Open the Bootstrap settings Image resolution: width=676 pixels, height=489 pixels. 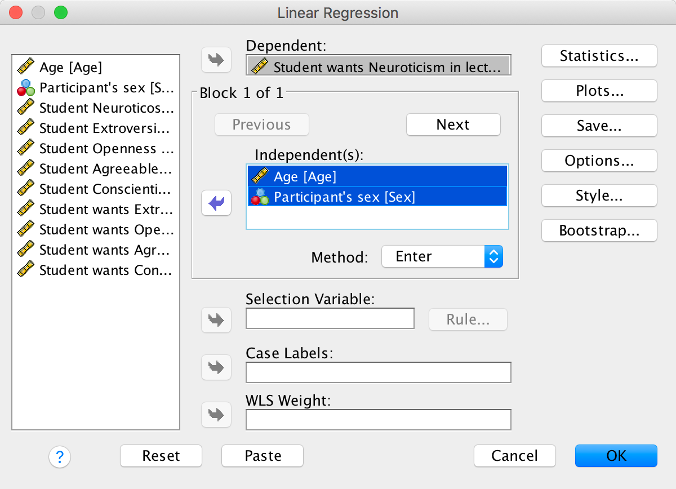[599, 230]
